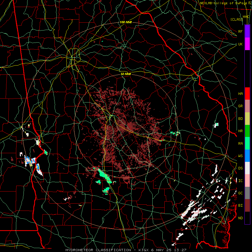Click the GR legend label
Viewport: 252px width, 252px height.
coord(240,106)
